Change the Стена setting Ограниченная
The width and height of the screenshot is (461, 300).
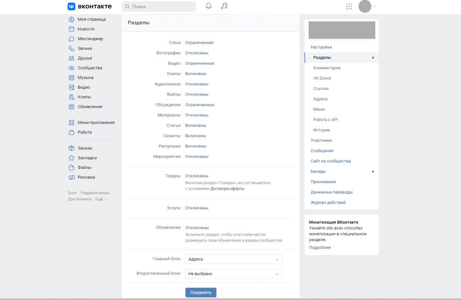pos(199,43)
